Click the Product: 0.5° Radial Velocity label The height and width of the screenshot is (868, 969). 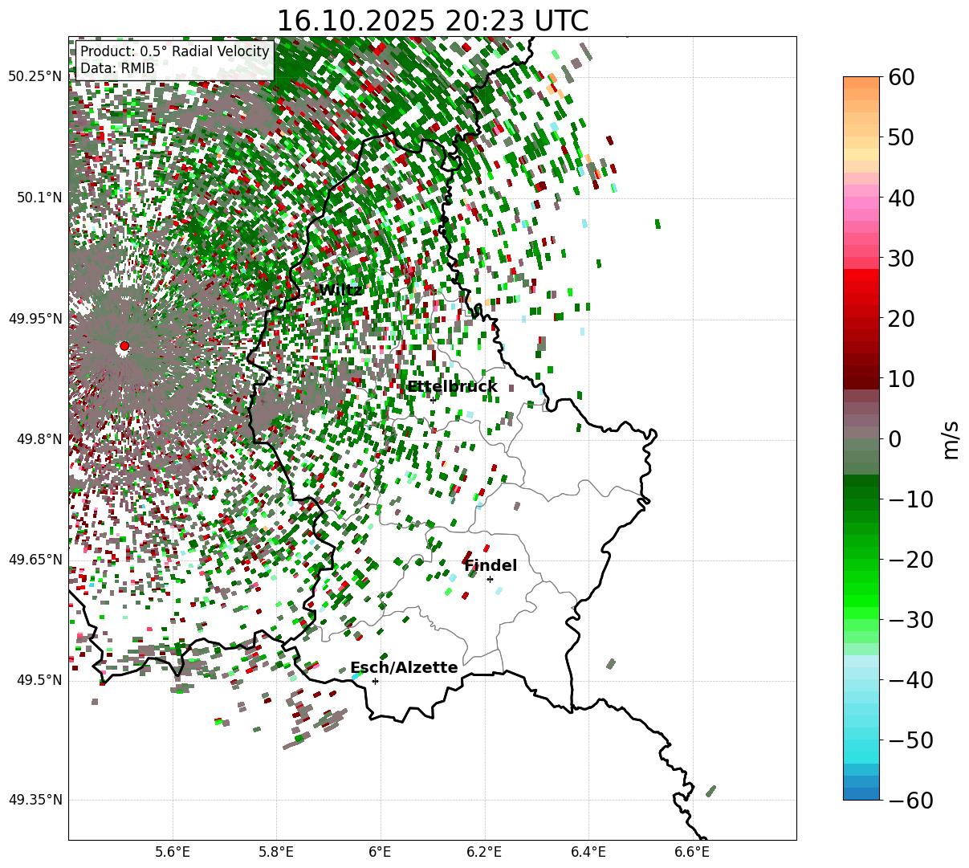click(x=174, y=52)
